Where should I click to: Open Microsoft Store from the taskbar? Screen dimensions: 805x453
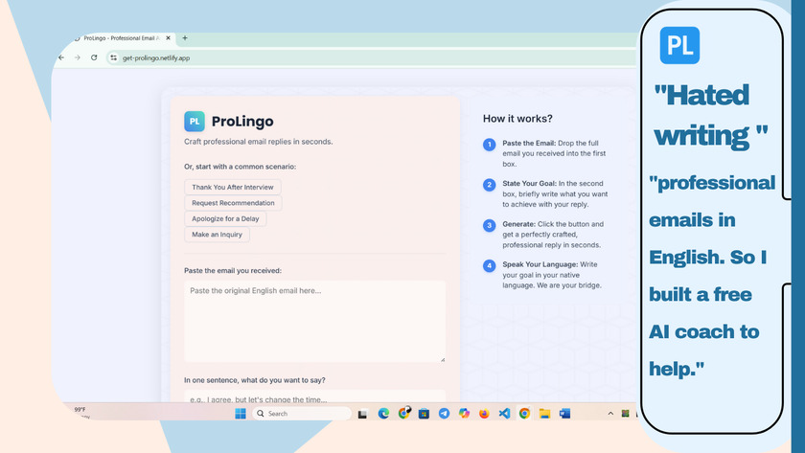click(x=424, y=414)
